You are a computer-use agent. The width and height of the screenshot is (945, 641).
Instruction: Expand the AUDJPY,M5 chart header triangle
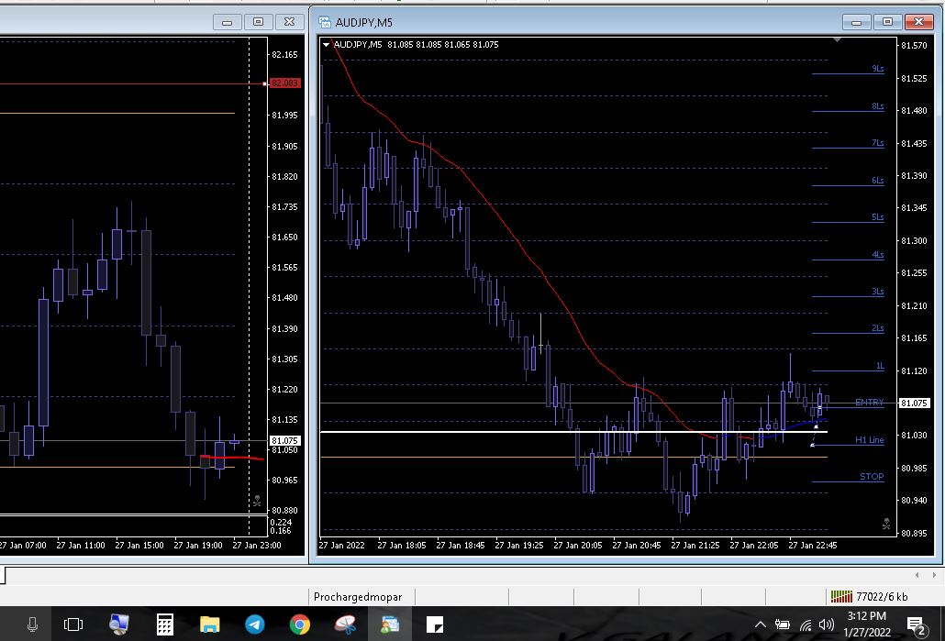coord(326,44)
